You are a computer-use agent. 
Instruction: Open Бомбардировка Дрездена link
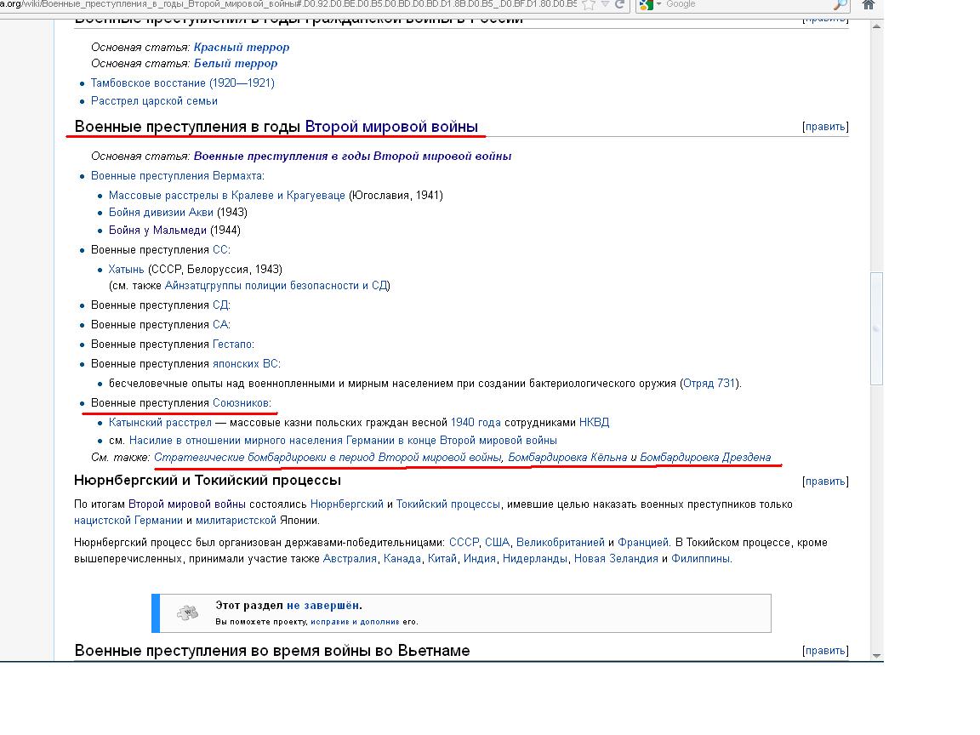pos(705,457)
